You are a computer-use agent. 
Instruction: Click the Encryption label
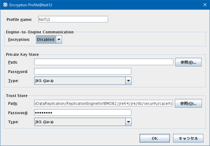coord(19,40)
